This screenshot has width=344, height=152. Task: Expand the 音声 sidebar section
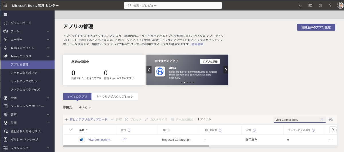48,114
